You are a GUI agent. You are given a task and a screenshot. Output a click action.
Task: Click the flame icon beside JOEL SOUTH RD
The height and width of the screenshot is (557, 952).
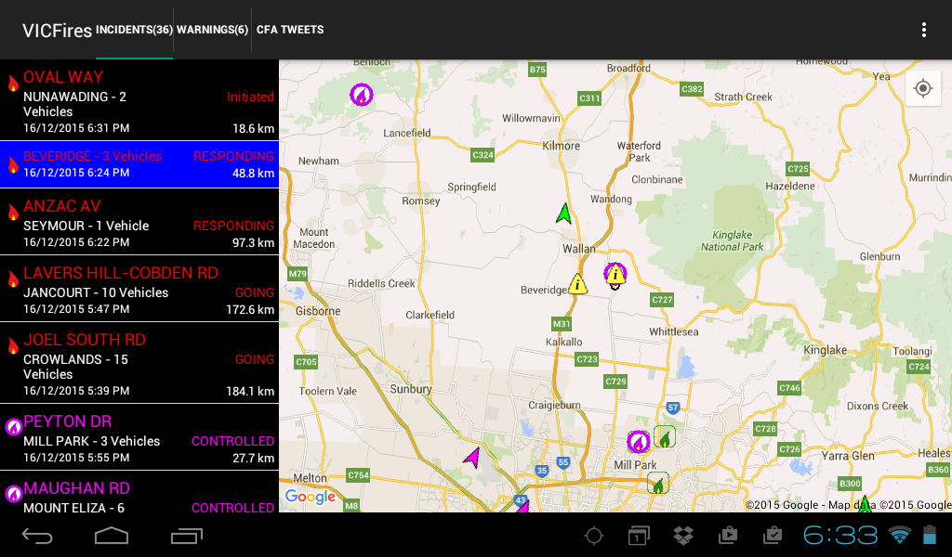[13, 344]
